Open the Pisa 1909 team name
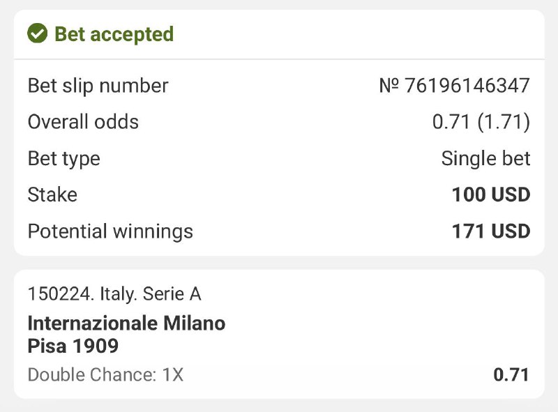 tap(73, 345)
